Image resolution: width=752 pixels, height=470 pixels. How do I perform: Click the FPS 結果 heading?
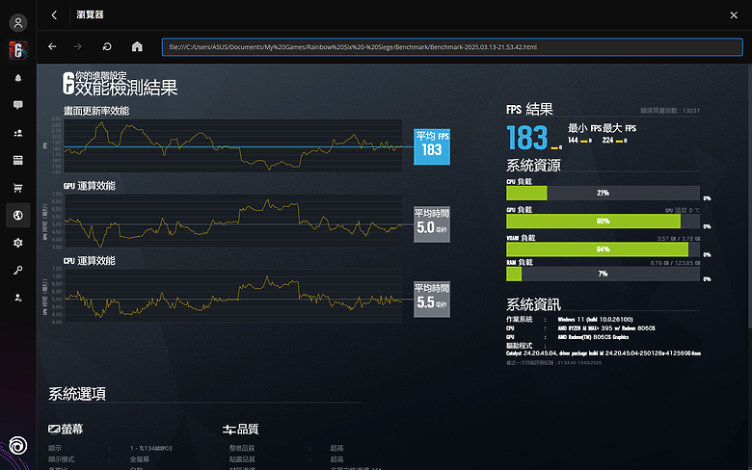pos(529,109)
